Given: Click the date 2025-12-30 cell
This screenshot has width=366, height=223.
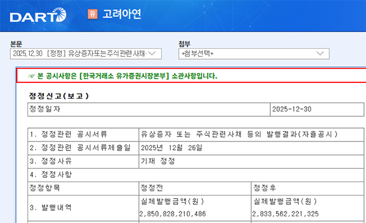Looking at the screenshot, I should point(317,110).
